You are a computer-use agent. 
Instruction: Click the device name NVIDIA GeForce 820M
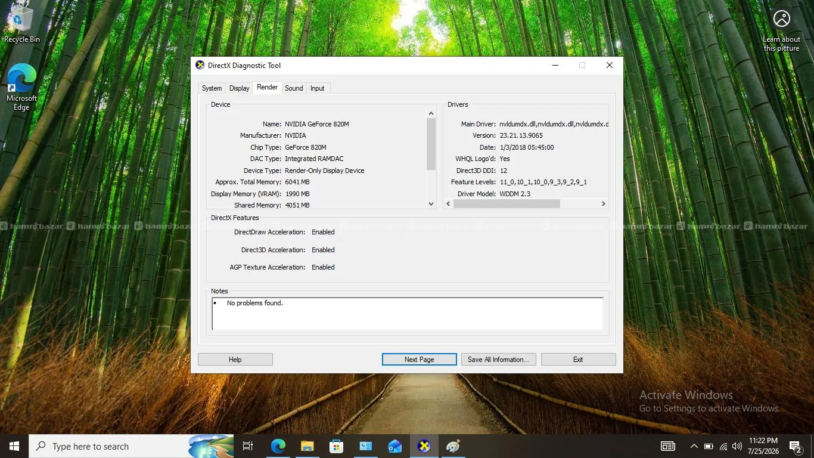(317, 124)
